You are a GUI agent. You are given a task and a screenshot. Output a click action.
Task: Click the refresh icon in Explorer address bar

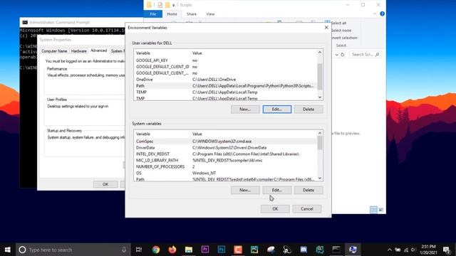(x=343, y=55)
